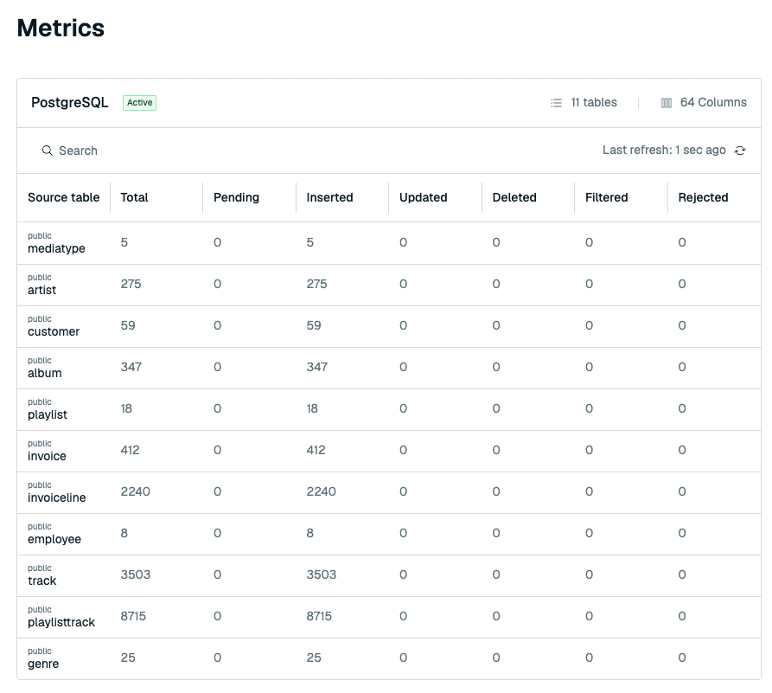The image size is (772, 693).
Task: Click the tables list icon
Action: [x=557, y=102]
